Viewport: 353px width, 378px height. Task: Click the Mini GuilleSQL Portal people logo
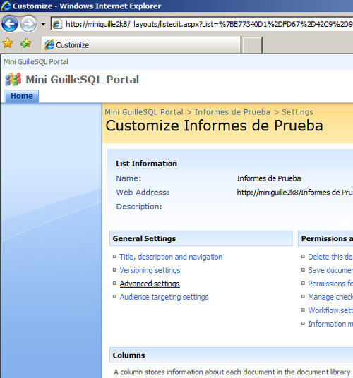[13, 79]
